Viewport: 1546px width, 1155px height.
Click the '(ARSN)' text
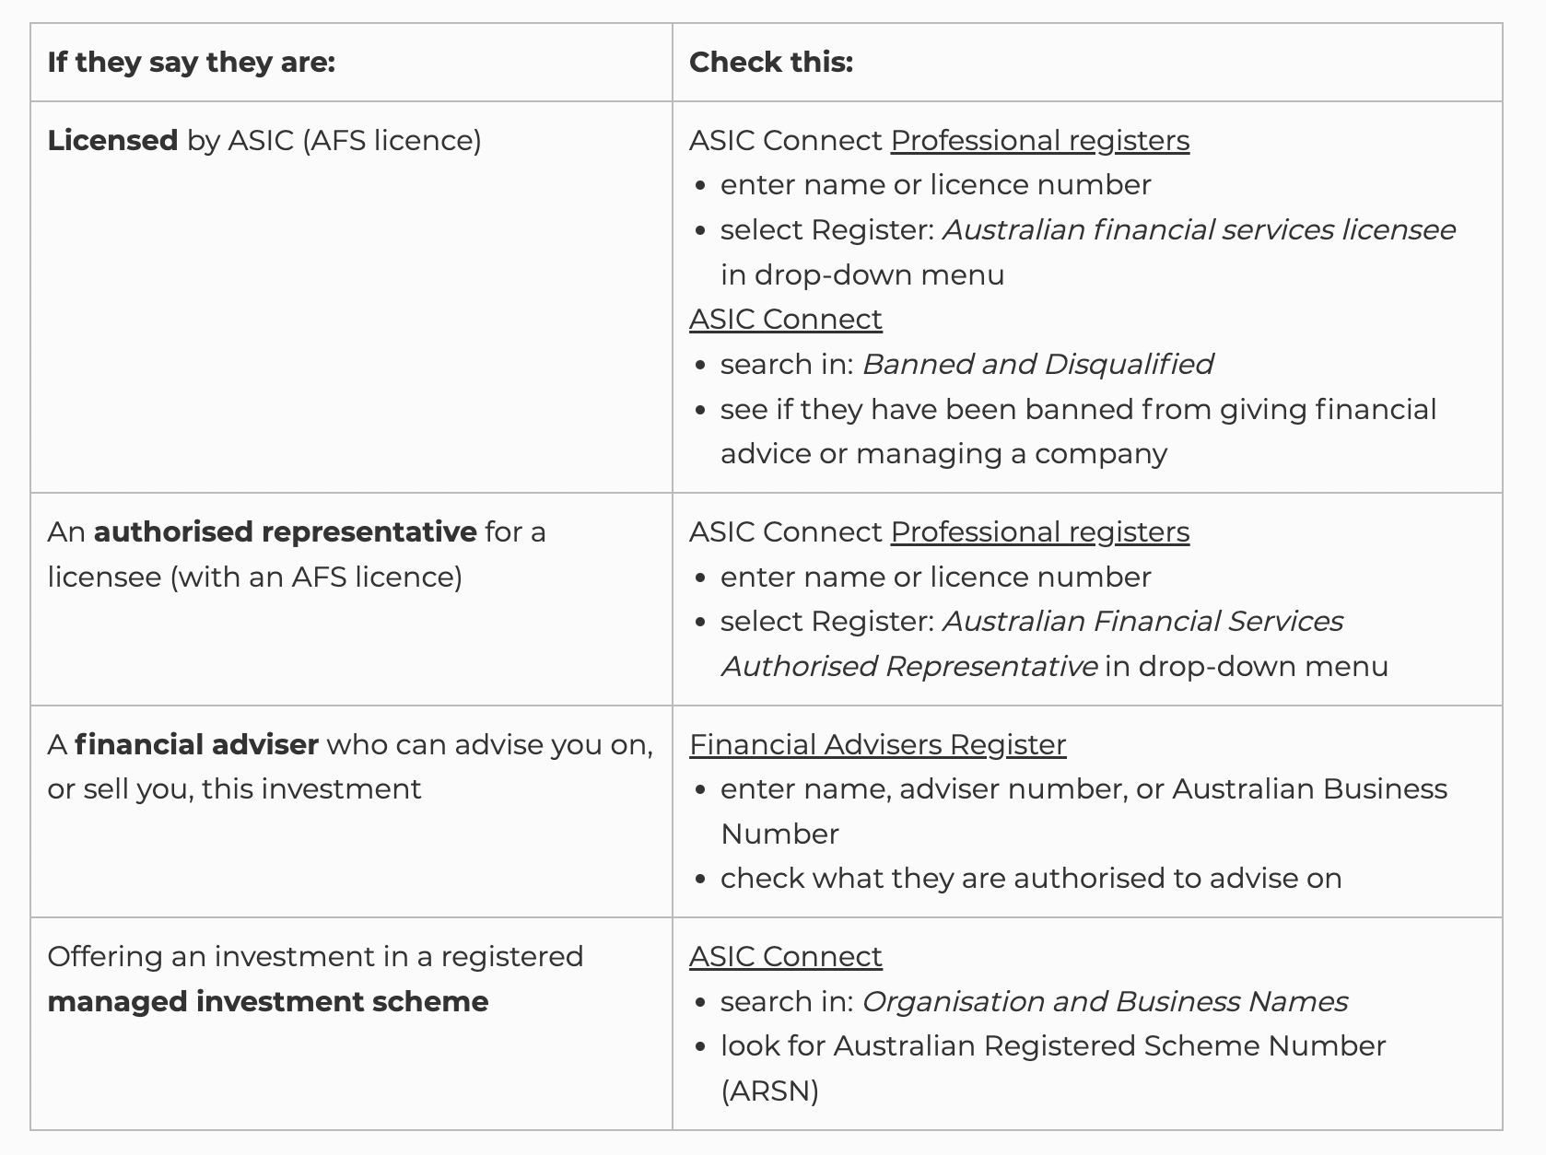(x=770, y=1091)
